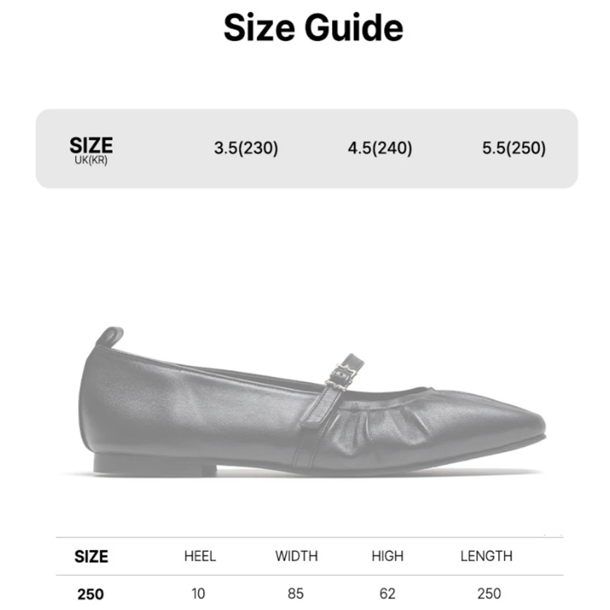
Task: Click the bold SIZE label in gray bar
Action: tap(91, 145)
